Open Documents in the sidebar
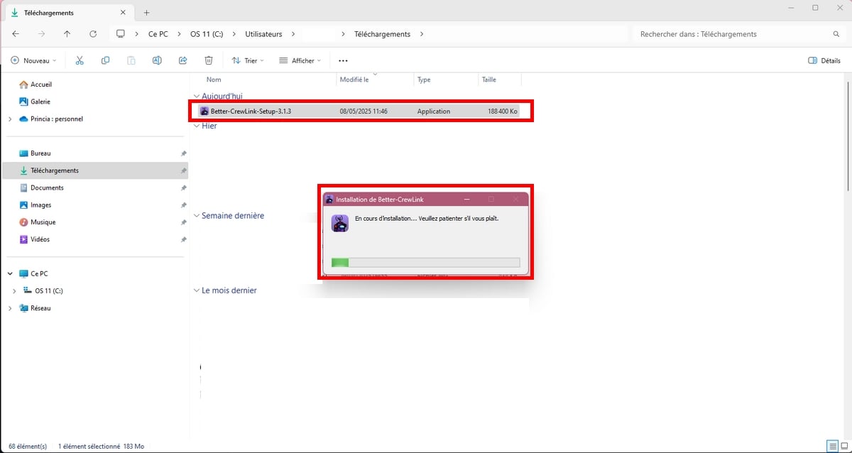 coord(47,187)
